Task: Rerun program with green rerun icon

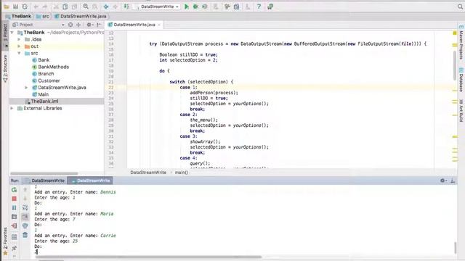Action: click(x=14, y=190)
